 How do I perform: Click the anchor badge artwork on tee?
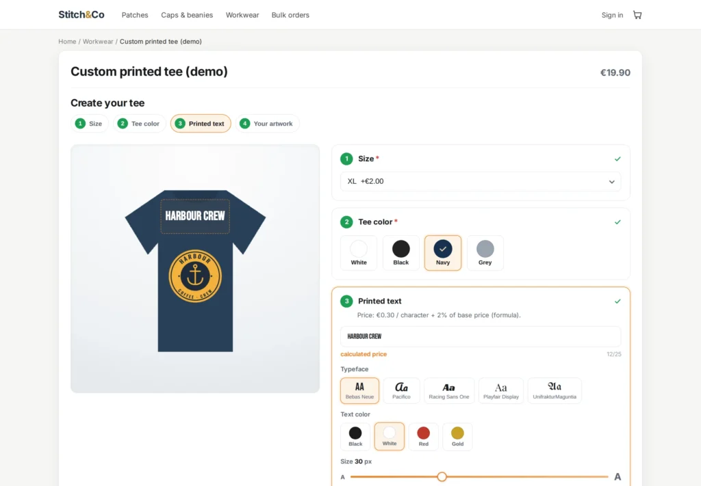(x=195, y=276)
